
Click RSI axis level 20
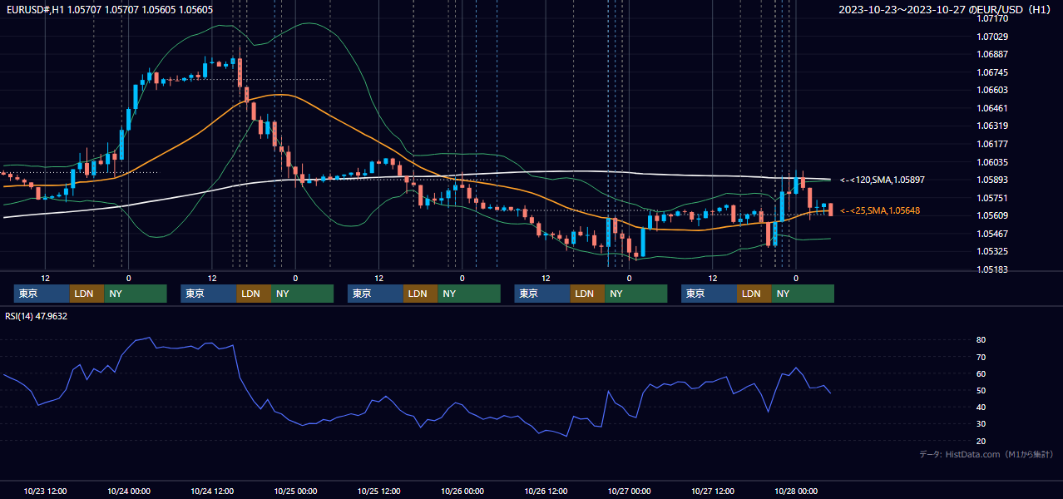pos(981,441)
